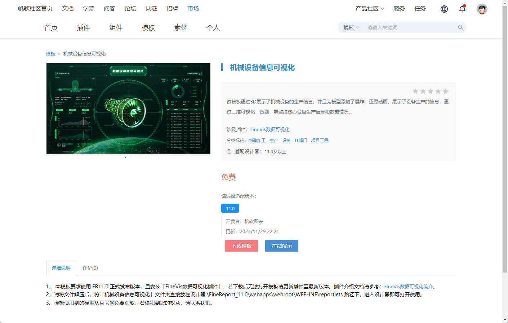
Task: Rate the template three stars
Action: (431, 92)
